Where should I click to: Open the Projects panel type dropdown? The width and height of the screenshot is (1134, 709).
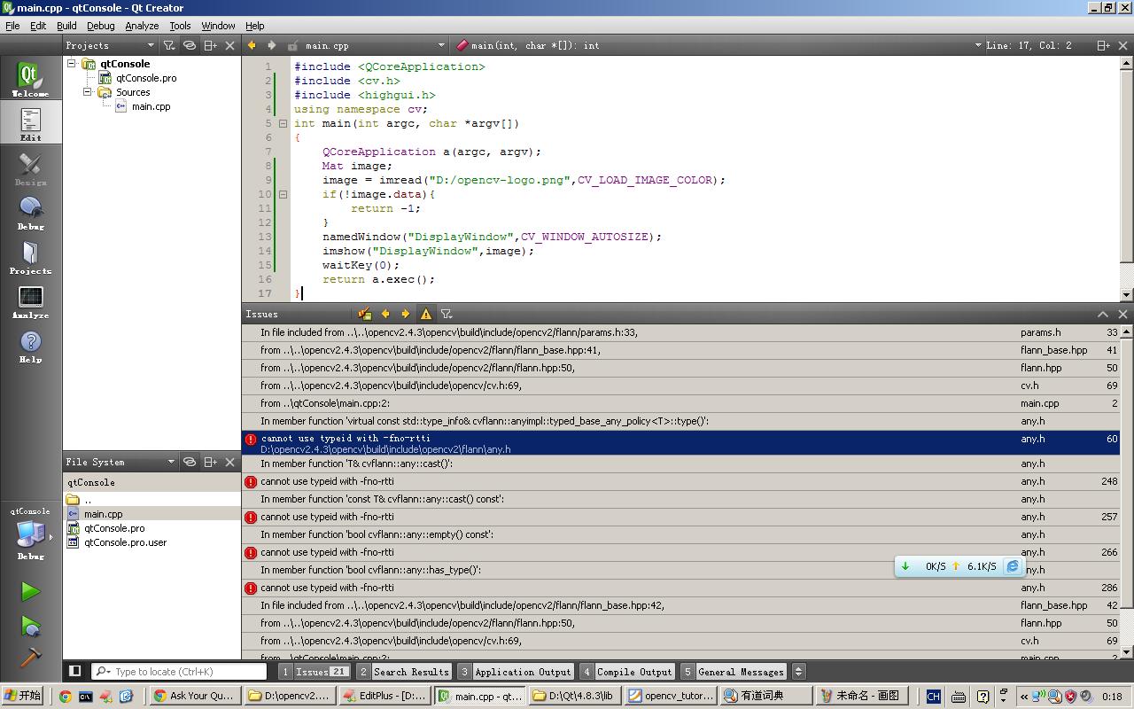point(110,45)
